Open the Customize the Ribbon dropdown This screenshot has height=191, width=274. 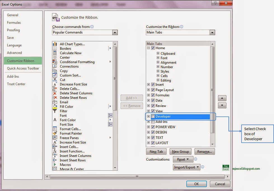click(212, 32)
